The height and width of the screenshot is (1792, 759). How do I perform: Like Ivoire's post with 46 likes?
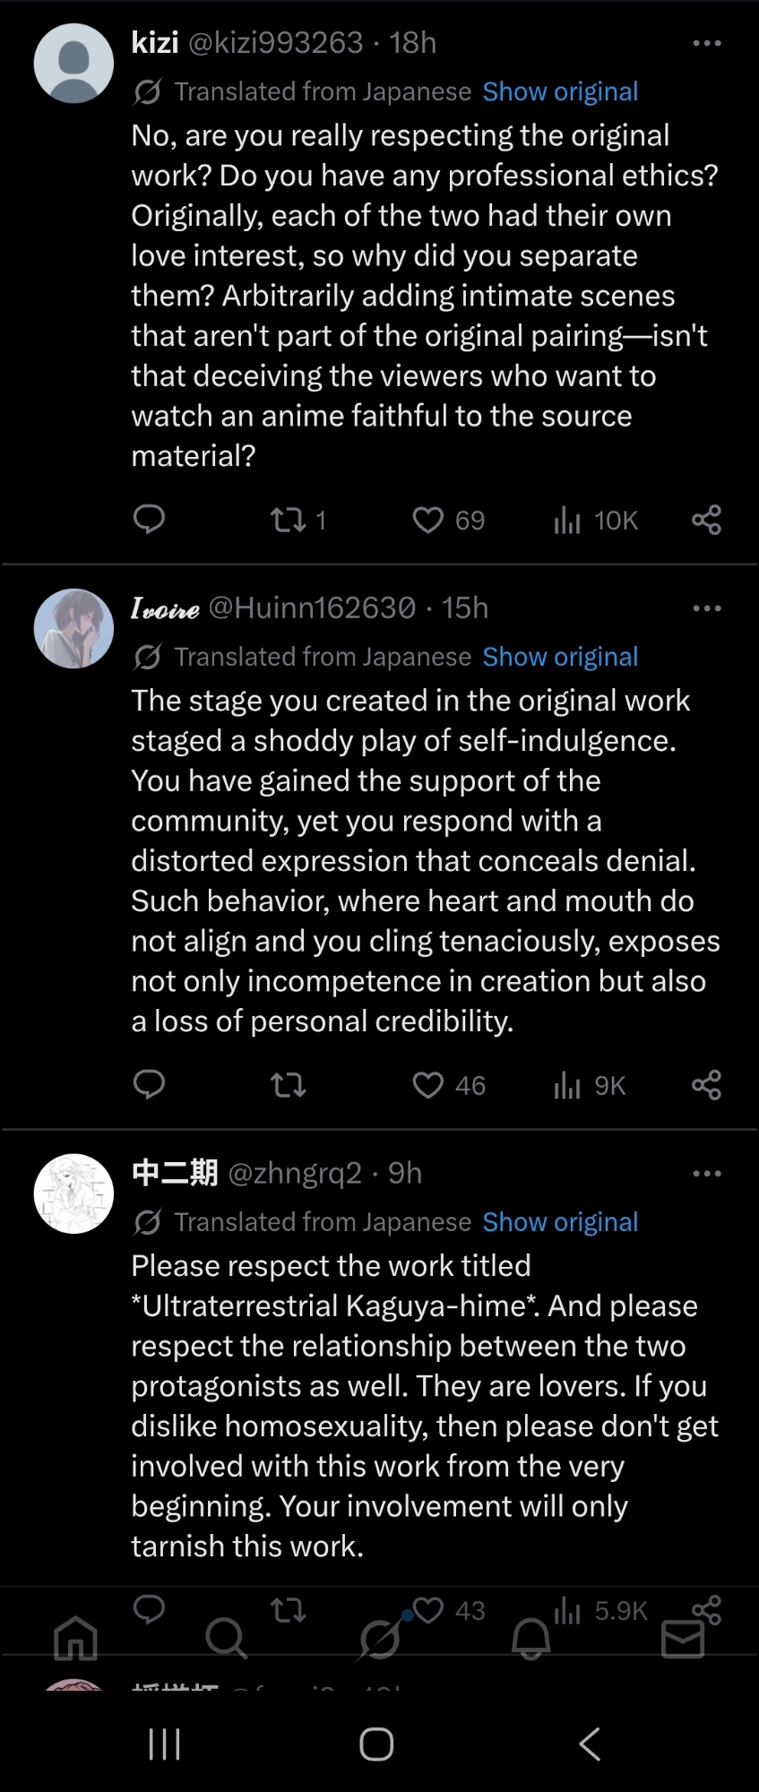(x=428, y=1085)
